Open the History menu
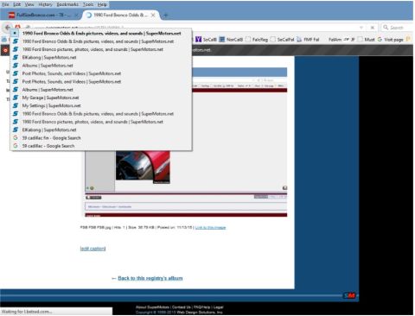Viewport: 415px width, 316px height. (x=45, y=4)
